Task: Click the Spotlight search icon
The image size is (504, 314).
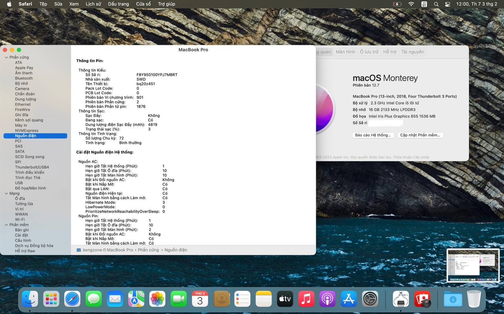Action: click(436, 4)
